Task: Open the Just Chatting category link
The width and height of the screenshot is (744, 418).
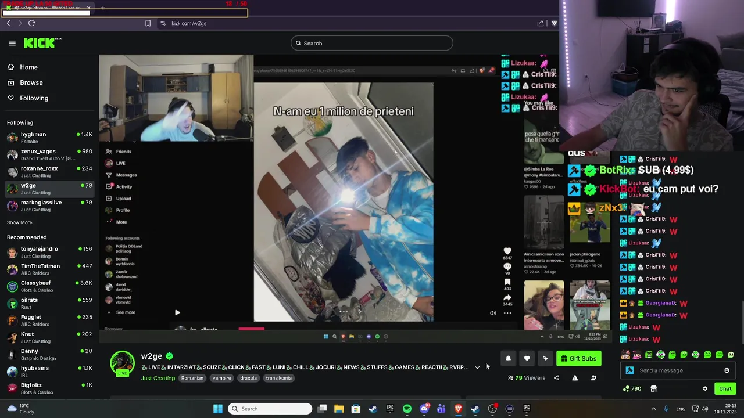Action: (158, 378)
